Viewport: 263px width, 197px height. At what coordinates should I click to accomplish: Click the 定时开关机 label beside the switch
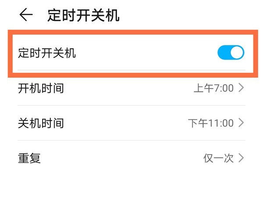[47, 53]
